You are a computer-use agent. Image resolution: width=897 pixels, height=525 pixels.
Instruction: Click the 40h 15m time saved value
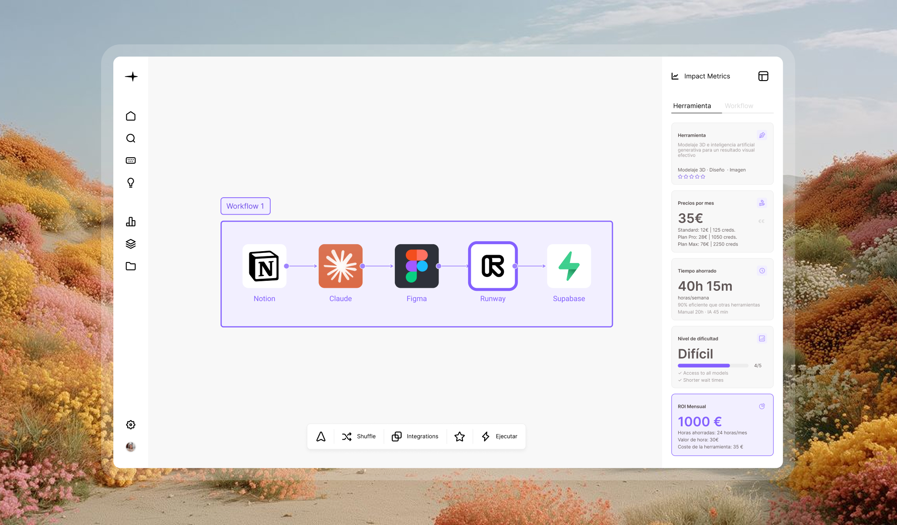[705, 286]
